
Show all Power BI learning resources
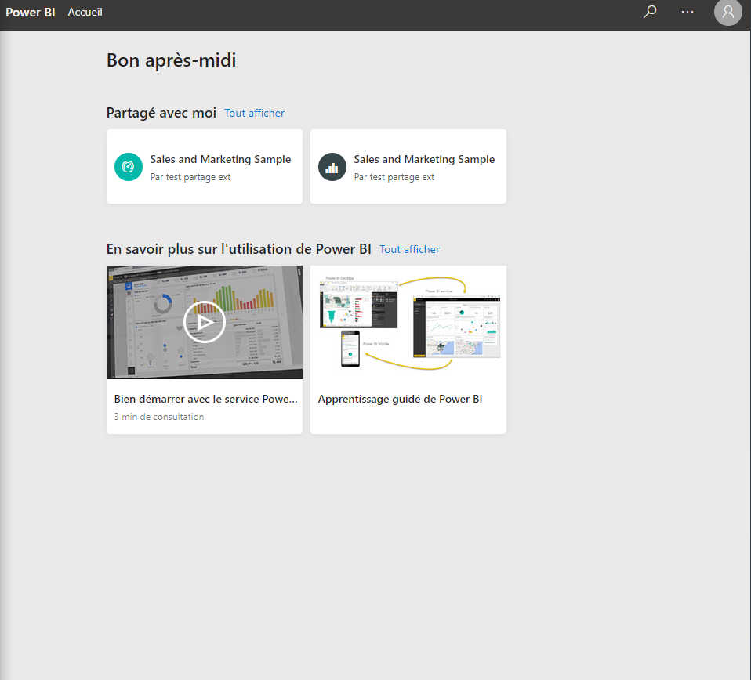tap(409, 249)
